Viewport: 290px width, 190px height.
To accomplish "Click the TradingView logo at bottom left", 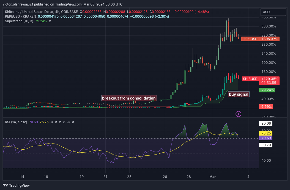I will coord(16,185).
